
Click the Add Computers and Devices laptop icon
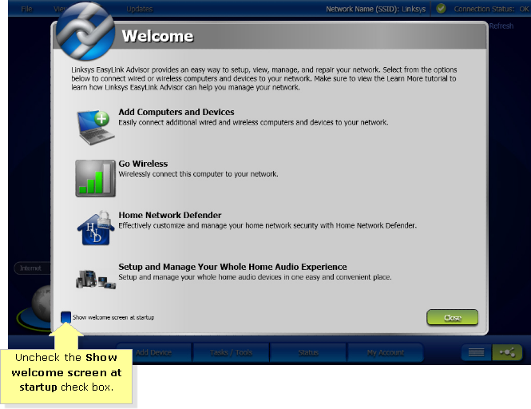pyautogui.click(x=96, y=127)
